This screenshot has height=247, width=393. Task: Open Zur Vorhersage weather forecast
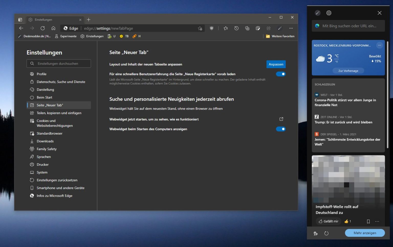pos(348,70)
